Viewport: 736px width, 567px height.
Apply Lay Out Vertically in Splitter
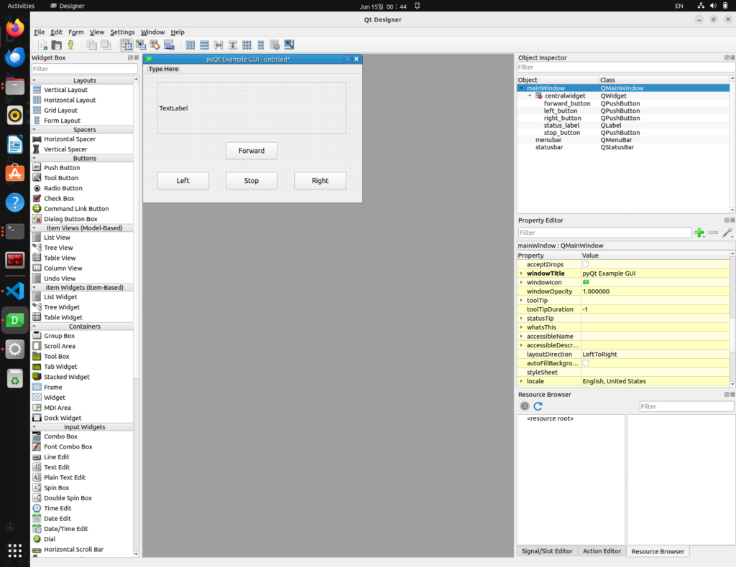232,45
